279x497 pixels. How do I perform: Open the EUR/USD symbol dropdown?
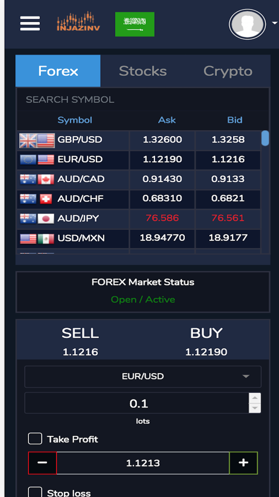[143, 377]
